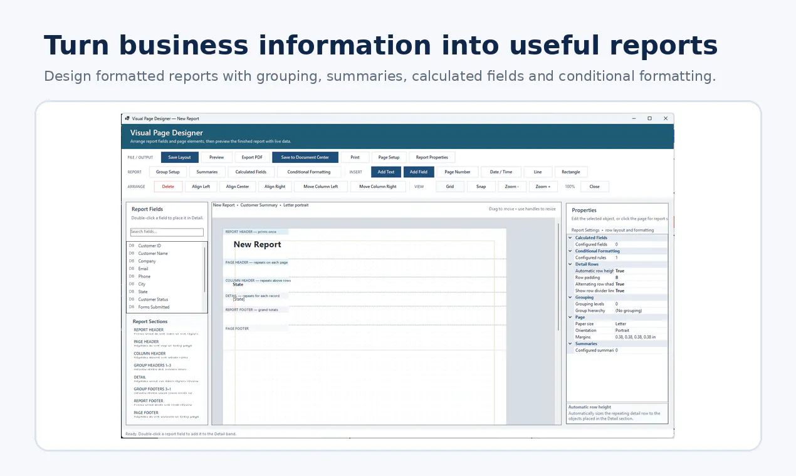Image resolution: width=796 pixels, height=476 pixels.
Task: Select Customer Status in Report Fields
Action: tap(153, 299)
